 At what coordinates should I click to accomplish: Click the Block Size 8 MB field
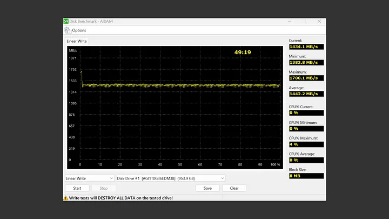(x=306, y=176)
